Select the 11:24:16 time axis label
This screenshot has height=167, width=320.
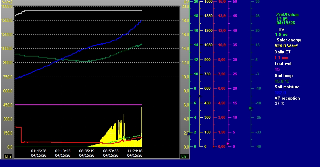pos(135,151)
